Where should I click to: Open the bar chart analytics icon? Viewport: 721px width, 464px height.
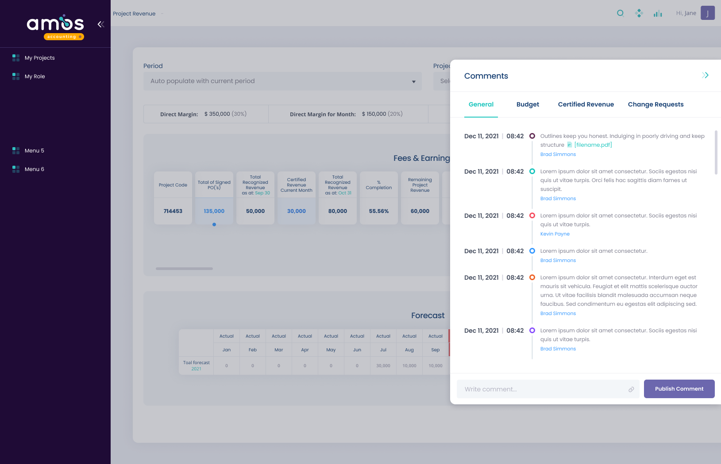(x=658, y=14)
